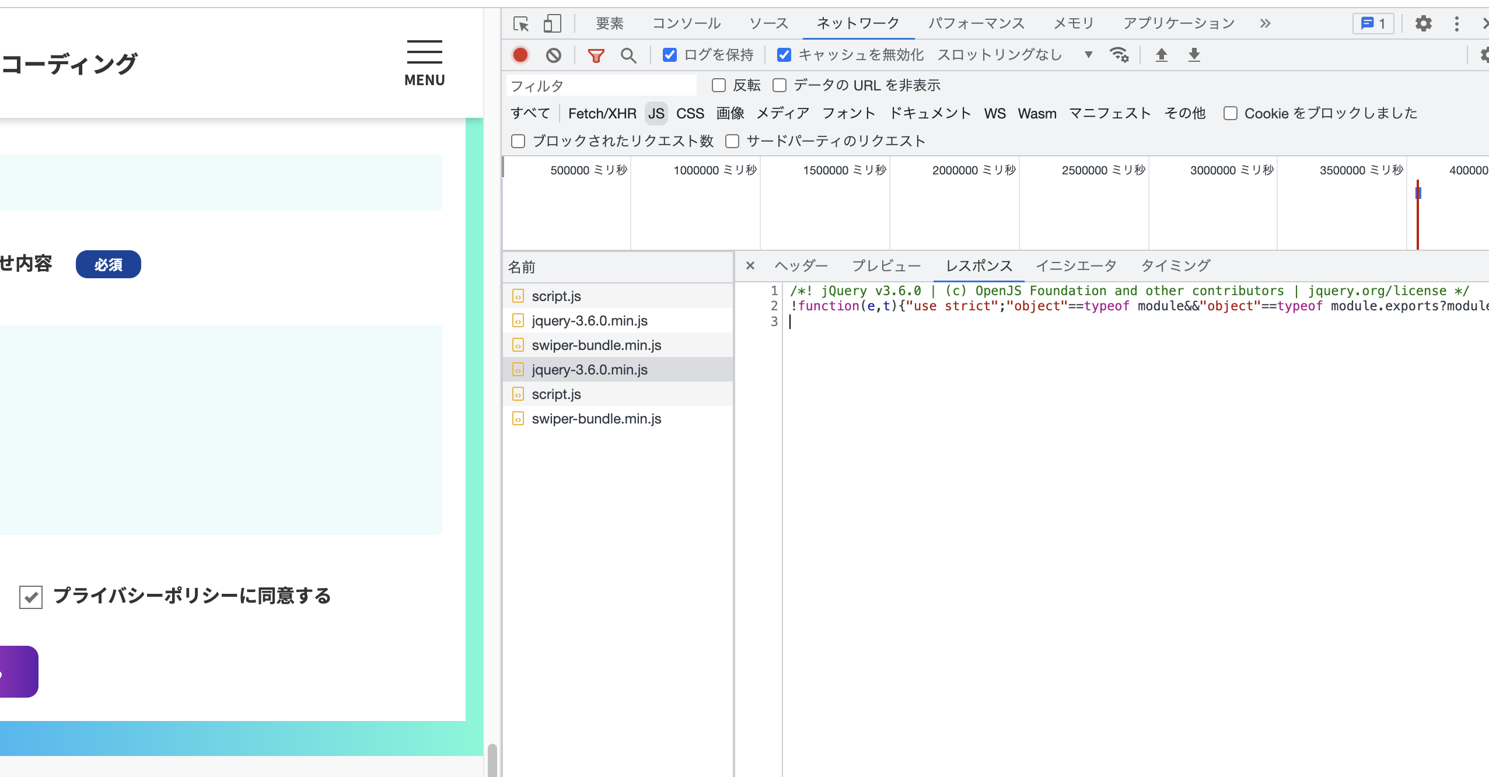Open DevTools settings gear
The width and height of the screenshot is (1489, 777).
pyautogui.click(x=1423, y=24)
